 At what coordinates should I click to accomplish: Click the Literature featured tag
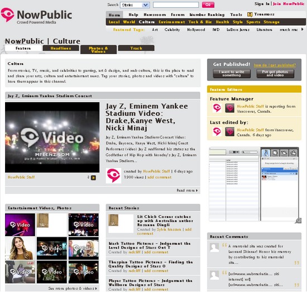pyautogui.click(x=265, y=30)
